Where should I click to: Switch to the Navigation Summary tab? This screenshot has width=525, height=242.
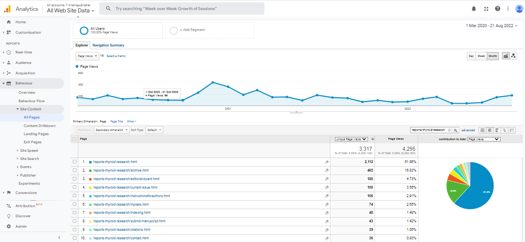pyautogui.click(x=108, y=45)
